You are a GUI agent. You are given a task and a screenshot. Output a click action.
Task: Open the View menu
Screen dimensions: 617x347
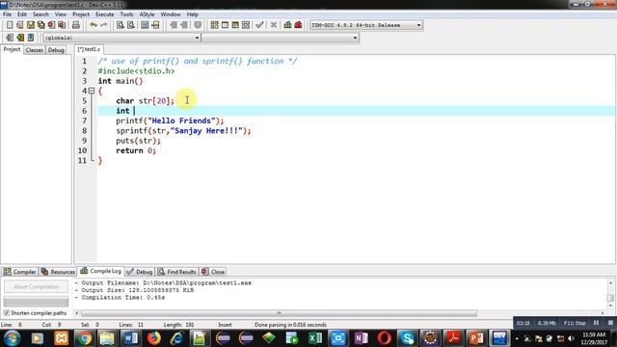[60, 14]
